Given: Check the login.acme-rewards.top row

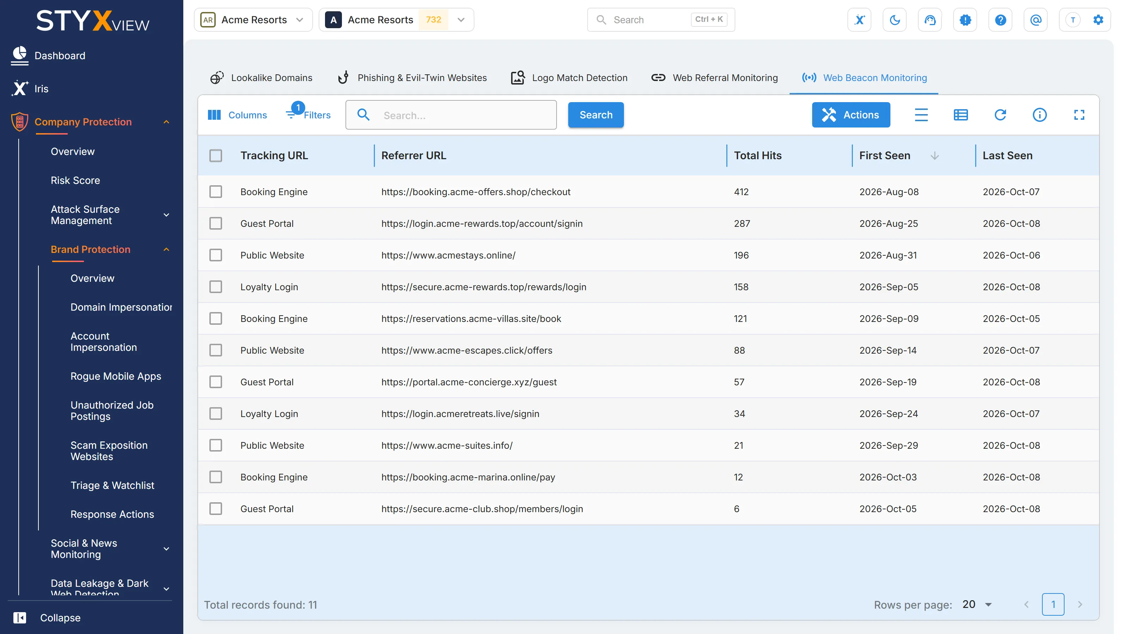Looking at the screenshot, I should [215, 224].
